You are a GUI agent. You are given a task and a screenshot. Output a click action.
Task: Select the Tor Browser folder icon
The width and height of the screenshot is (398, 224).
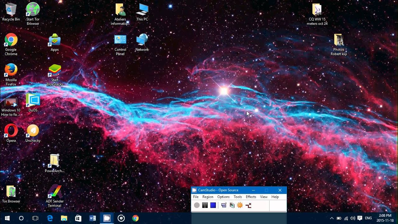(11, 194)
